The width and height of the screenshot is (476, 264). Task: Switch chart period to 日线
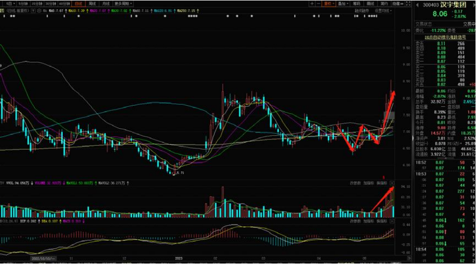(x=78, y=3)
